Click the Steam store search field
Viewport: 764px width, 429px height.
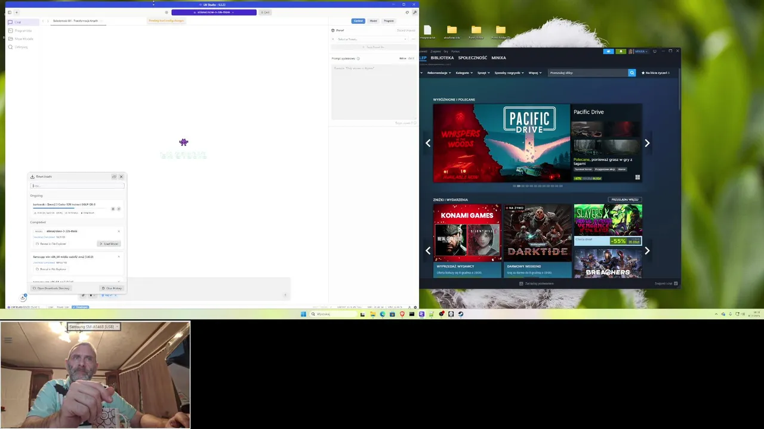(588, 73)
